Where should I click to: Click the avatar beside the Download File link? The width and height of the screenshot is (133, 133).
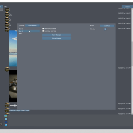pos(7,110)
